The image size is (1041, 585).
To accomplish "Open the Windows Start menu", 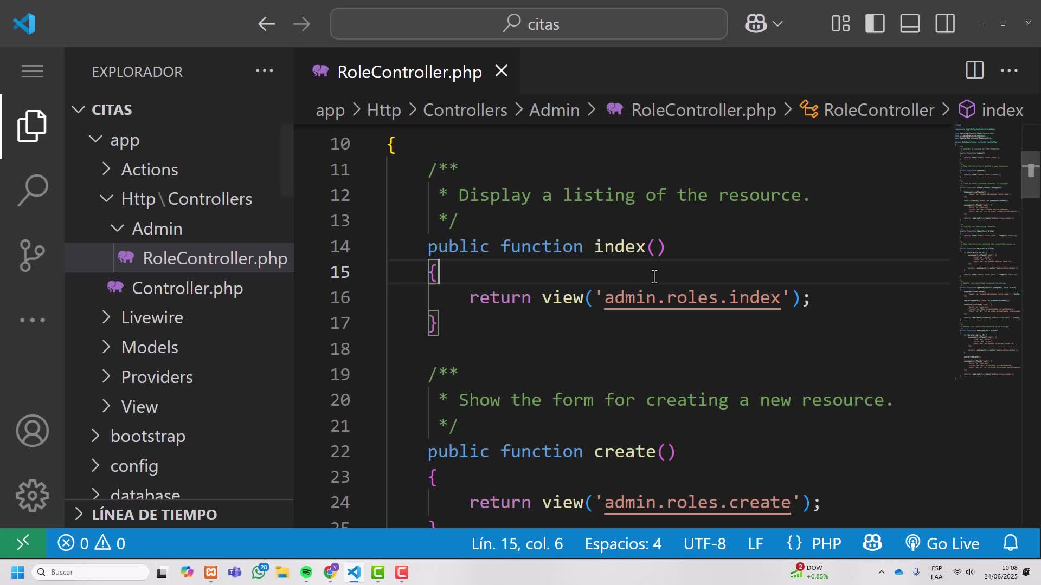I will pyautogui.click(x=18, y=572).
